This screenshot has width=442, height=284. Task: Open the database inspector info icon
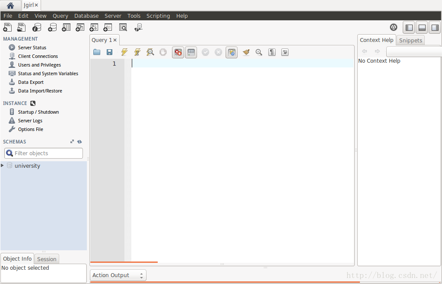click(x=37, y=28)
